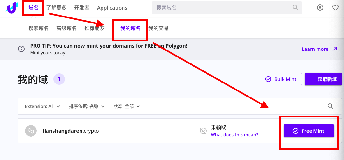
Task: Click the arrow icon next to Learn more
Action: coord(334,49)
